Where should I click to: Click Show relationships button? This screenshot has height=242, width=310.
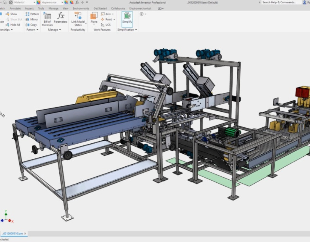click(x=12, y=14)
